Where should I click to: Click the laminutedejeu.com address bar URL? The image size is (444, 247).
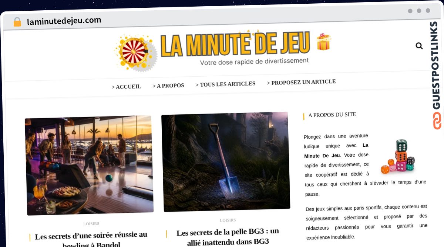(64, 21)
